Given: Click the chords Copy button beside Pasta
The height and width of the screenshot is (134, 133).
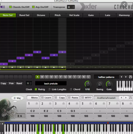Looking at the screenshot, I should point(60,98).
